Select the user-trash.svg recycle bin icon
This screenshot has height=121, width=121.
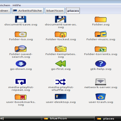point(100,96)
